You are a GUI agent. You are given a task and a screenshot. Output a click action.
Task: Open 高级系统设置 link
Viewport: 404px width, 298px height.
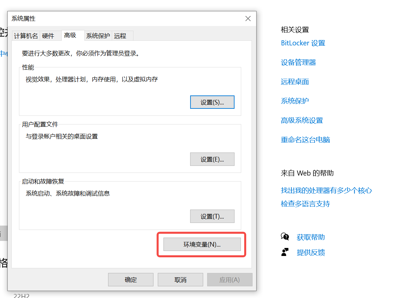coord(302,120)
